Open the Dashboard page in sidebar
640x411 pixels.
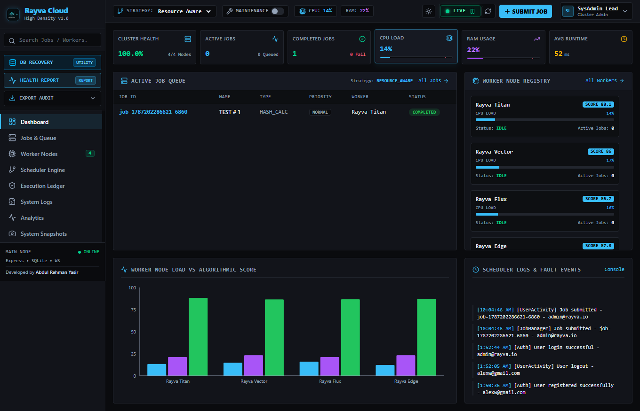pos(51,122)
